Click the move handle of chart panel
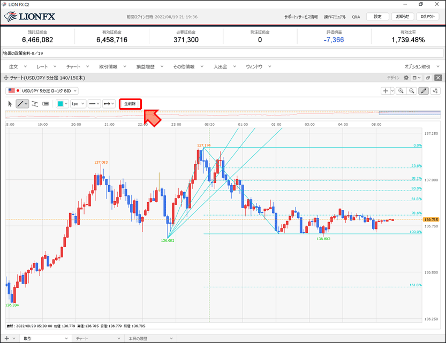This screenshot has width=446, height=343. pyautogui.click(x=6, y=78)
